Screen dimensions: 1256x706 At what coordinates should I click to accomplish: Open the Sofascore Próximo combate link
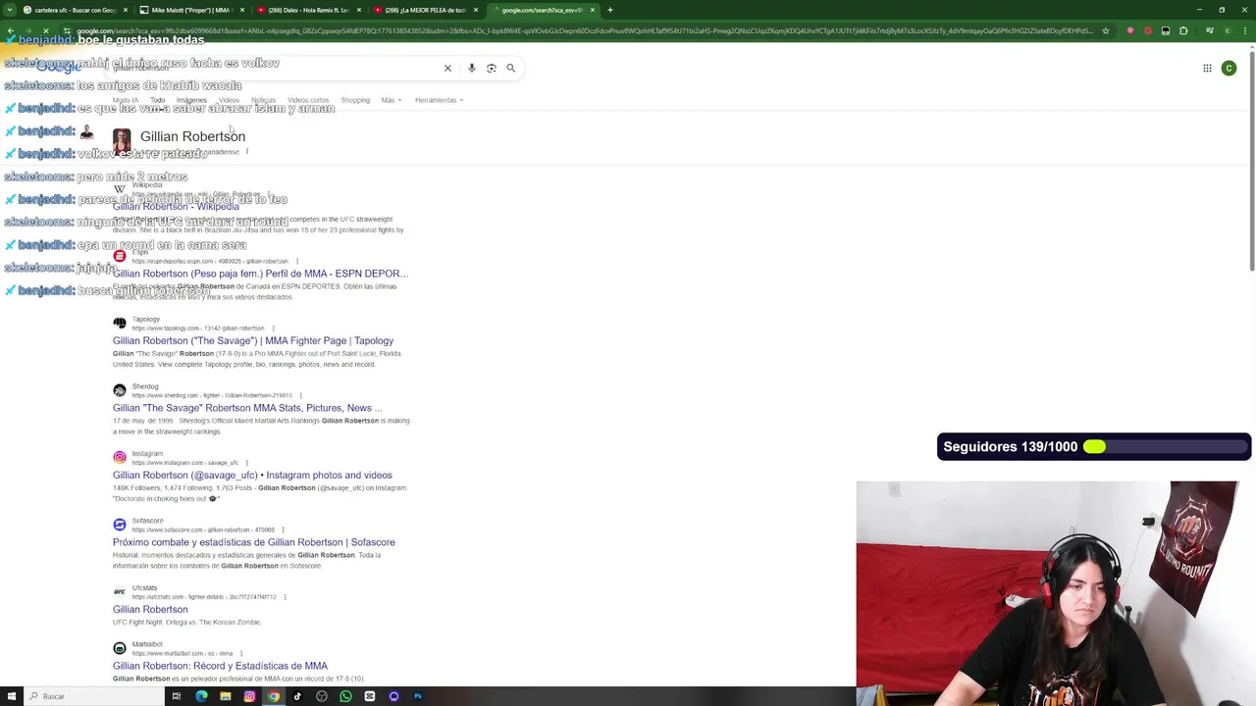pos(254,542)
